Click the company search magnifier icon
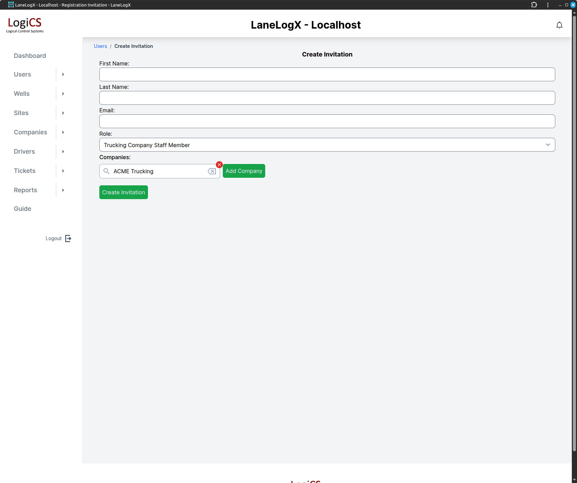The width and height of the screenshot is (577, 483). pyautogui.click(x=107, y=171)
